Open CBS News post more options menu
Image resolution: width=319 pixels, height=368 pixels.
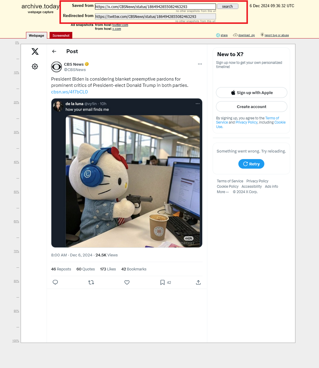[200, 64]
